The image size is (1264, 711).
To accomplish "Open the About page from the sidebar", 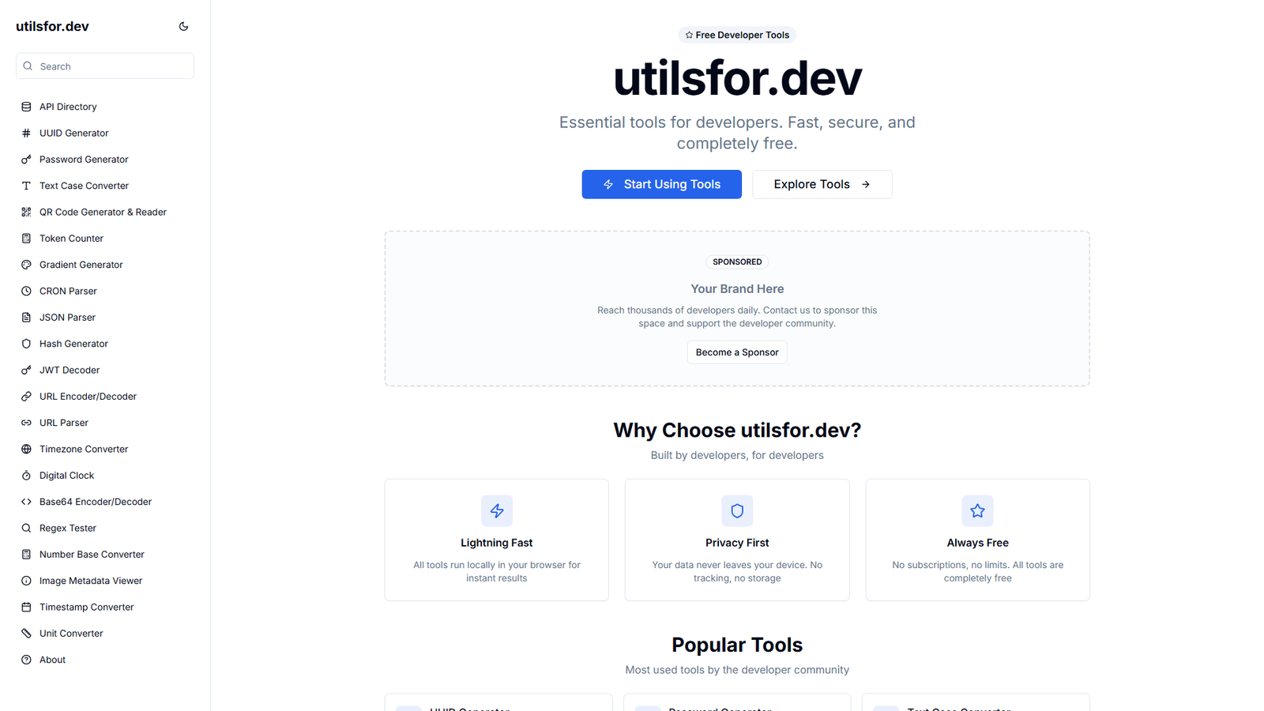I will [x=52, y=659].
